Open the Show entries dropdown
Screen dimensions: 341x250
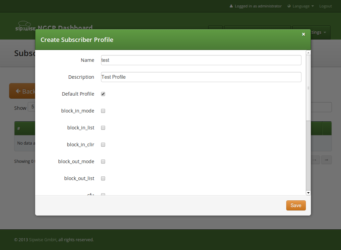[x=33, y=107]
